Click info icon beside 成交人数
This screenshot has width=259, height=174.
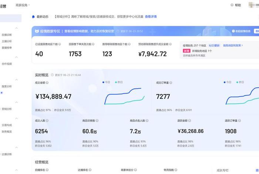coord(47,121)
